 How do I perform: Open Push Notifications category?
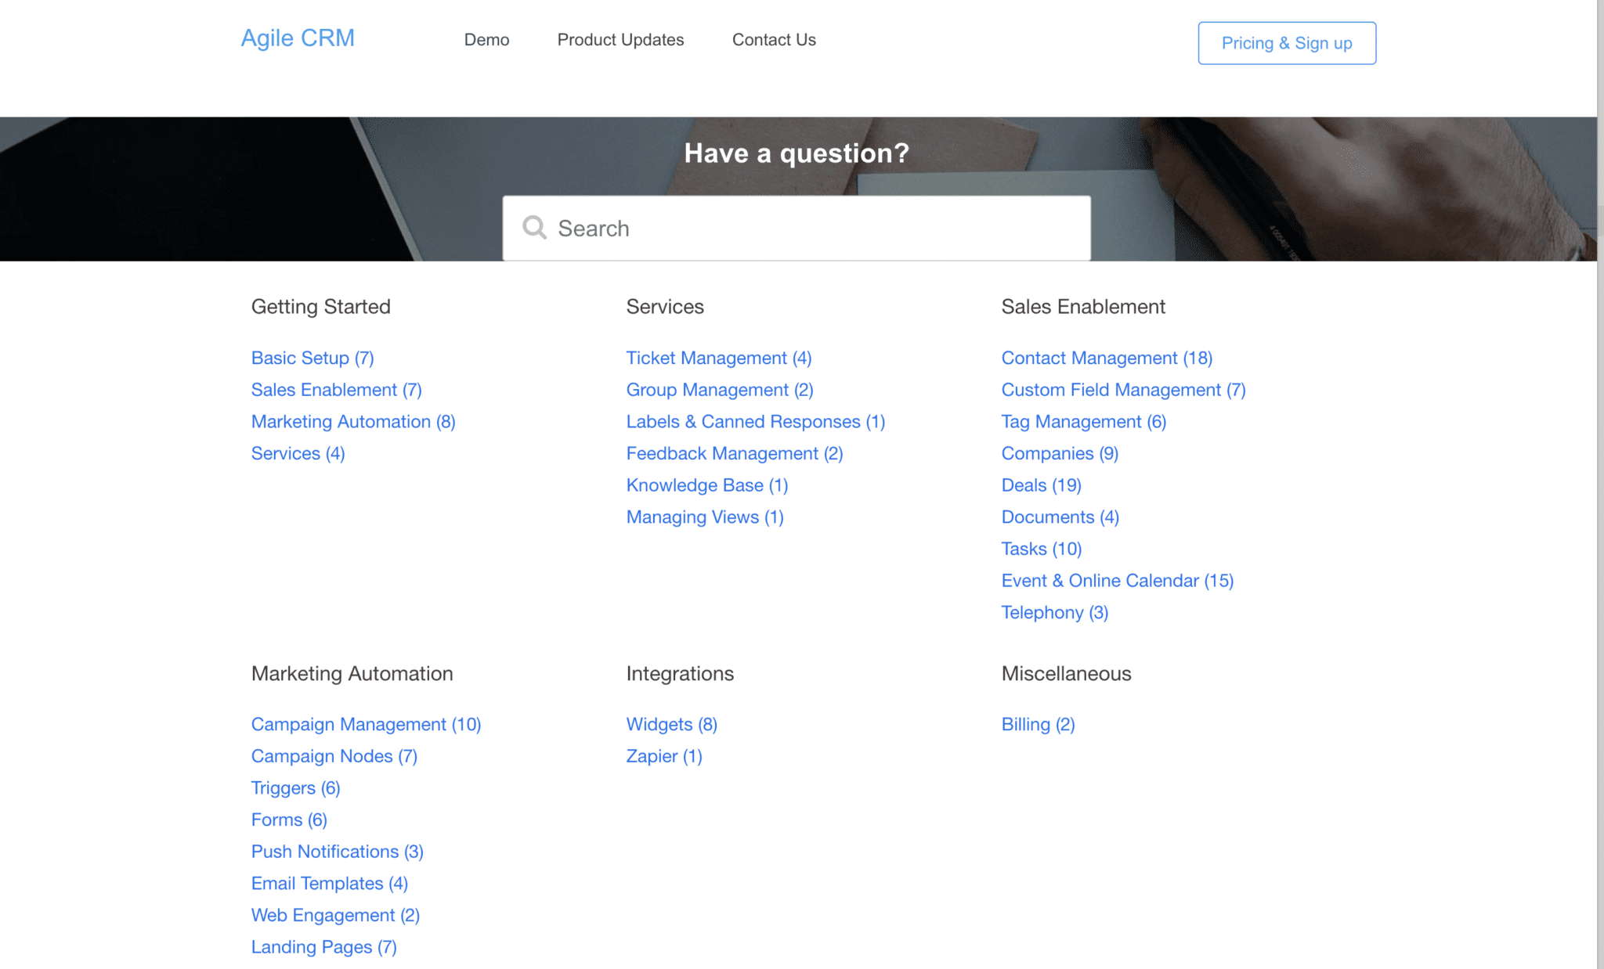point(337,852)
